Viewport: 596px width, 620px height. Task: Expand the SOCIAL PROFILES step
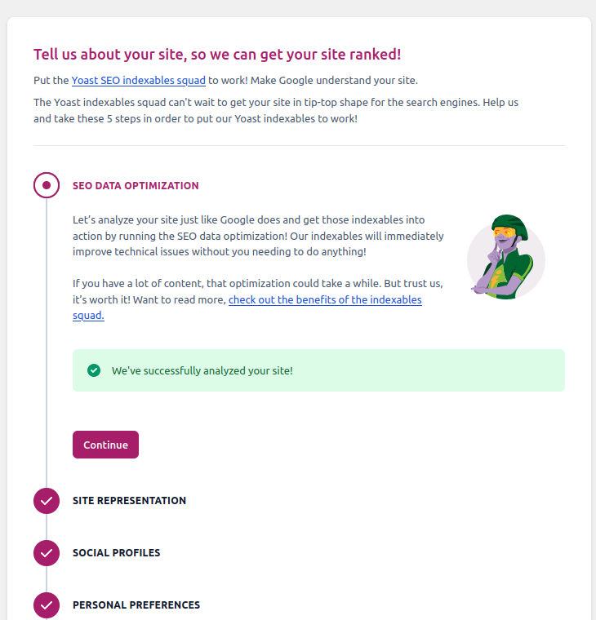(117, 553)
